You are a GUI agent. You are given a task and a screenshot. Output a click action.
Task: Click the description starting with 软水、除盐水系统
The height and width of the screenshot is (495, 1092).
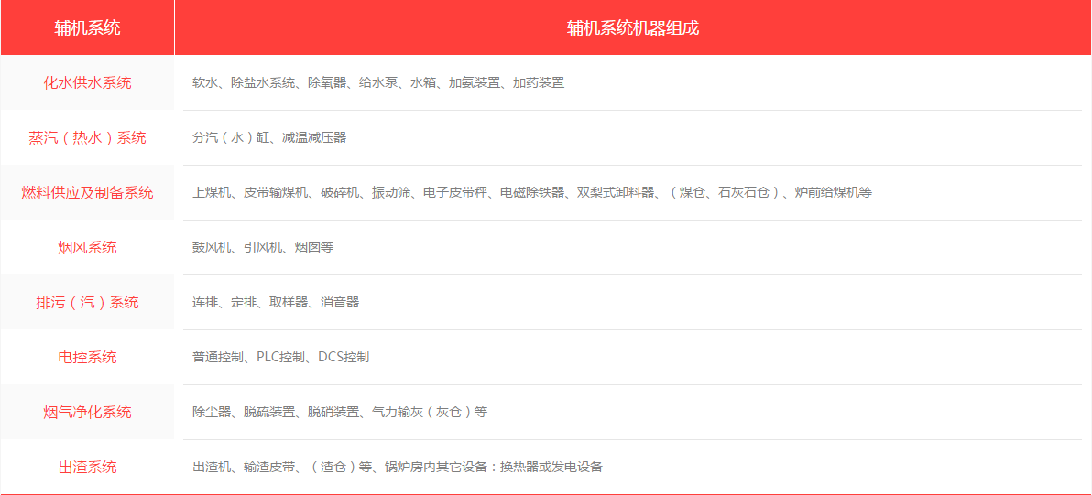tap(377, 82)
